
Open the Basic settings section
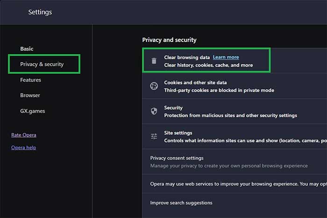pos(27,49)
